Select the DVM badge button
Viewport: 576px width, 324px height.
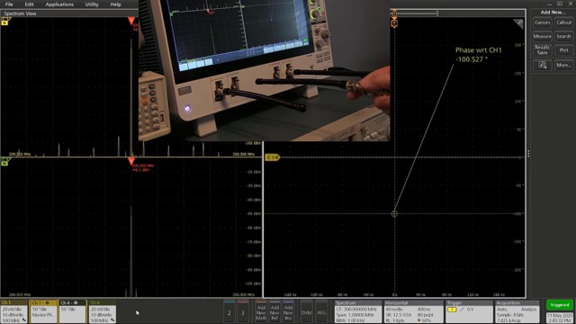click(x=306, y=312)
